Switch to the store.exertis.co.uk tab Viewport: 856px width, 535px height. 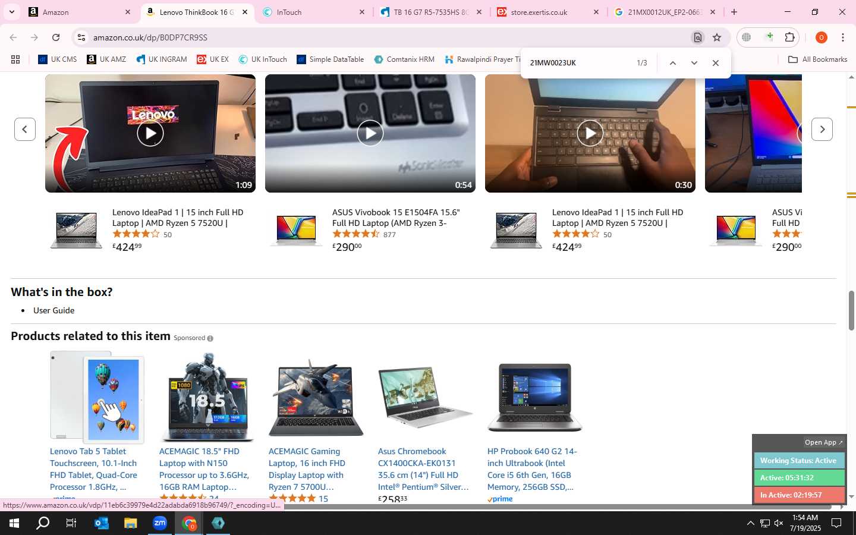pos(547,12)
